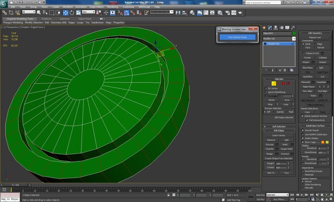334x202 pixels.
Task: Switch to the Freeform ribbon tab
Action: point(47,19)
